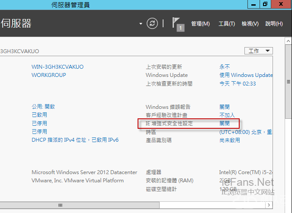The width and height of the screenshot is (292, 213).
Task: Open the 管理(M) menu
Action: tap(200, 24)
